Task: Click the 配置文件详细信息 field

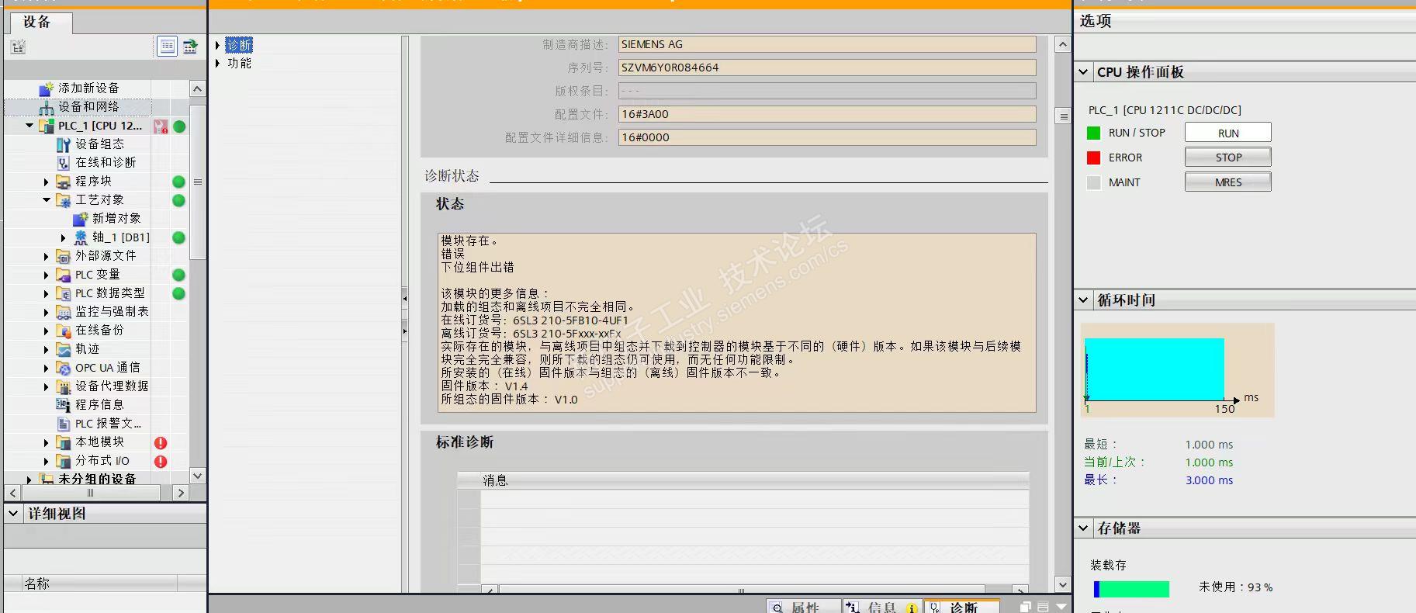Action: tap(827, 137)
